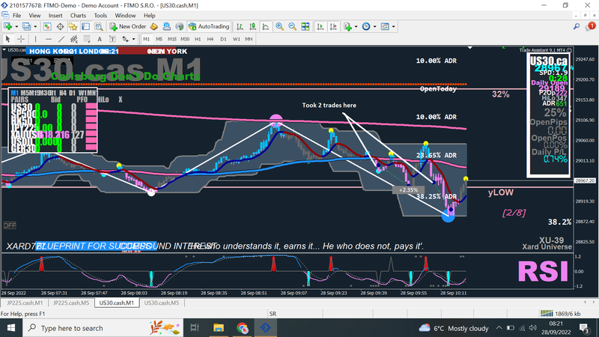Click the connection status 1869/6 kb

pos(560,314)
